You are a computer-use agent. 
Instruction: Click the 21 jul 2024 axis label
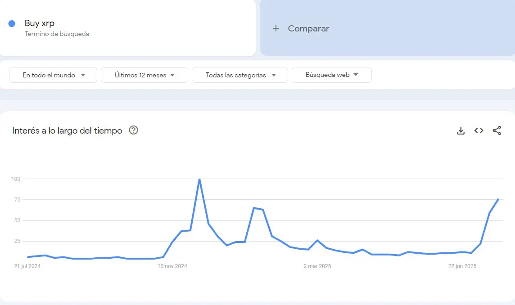point(27,266)
